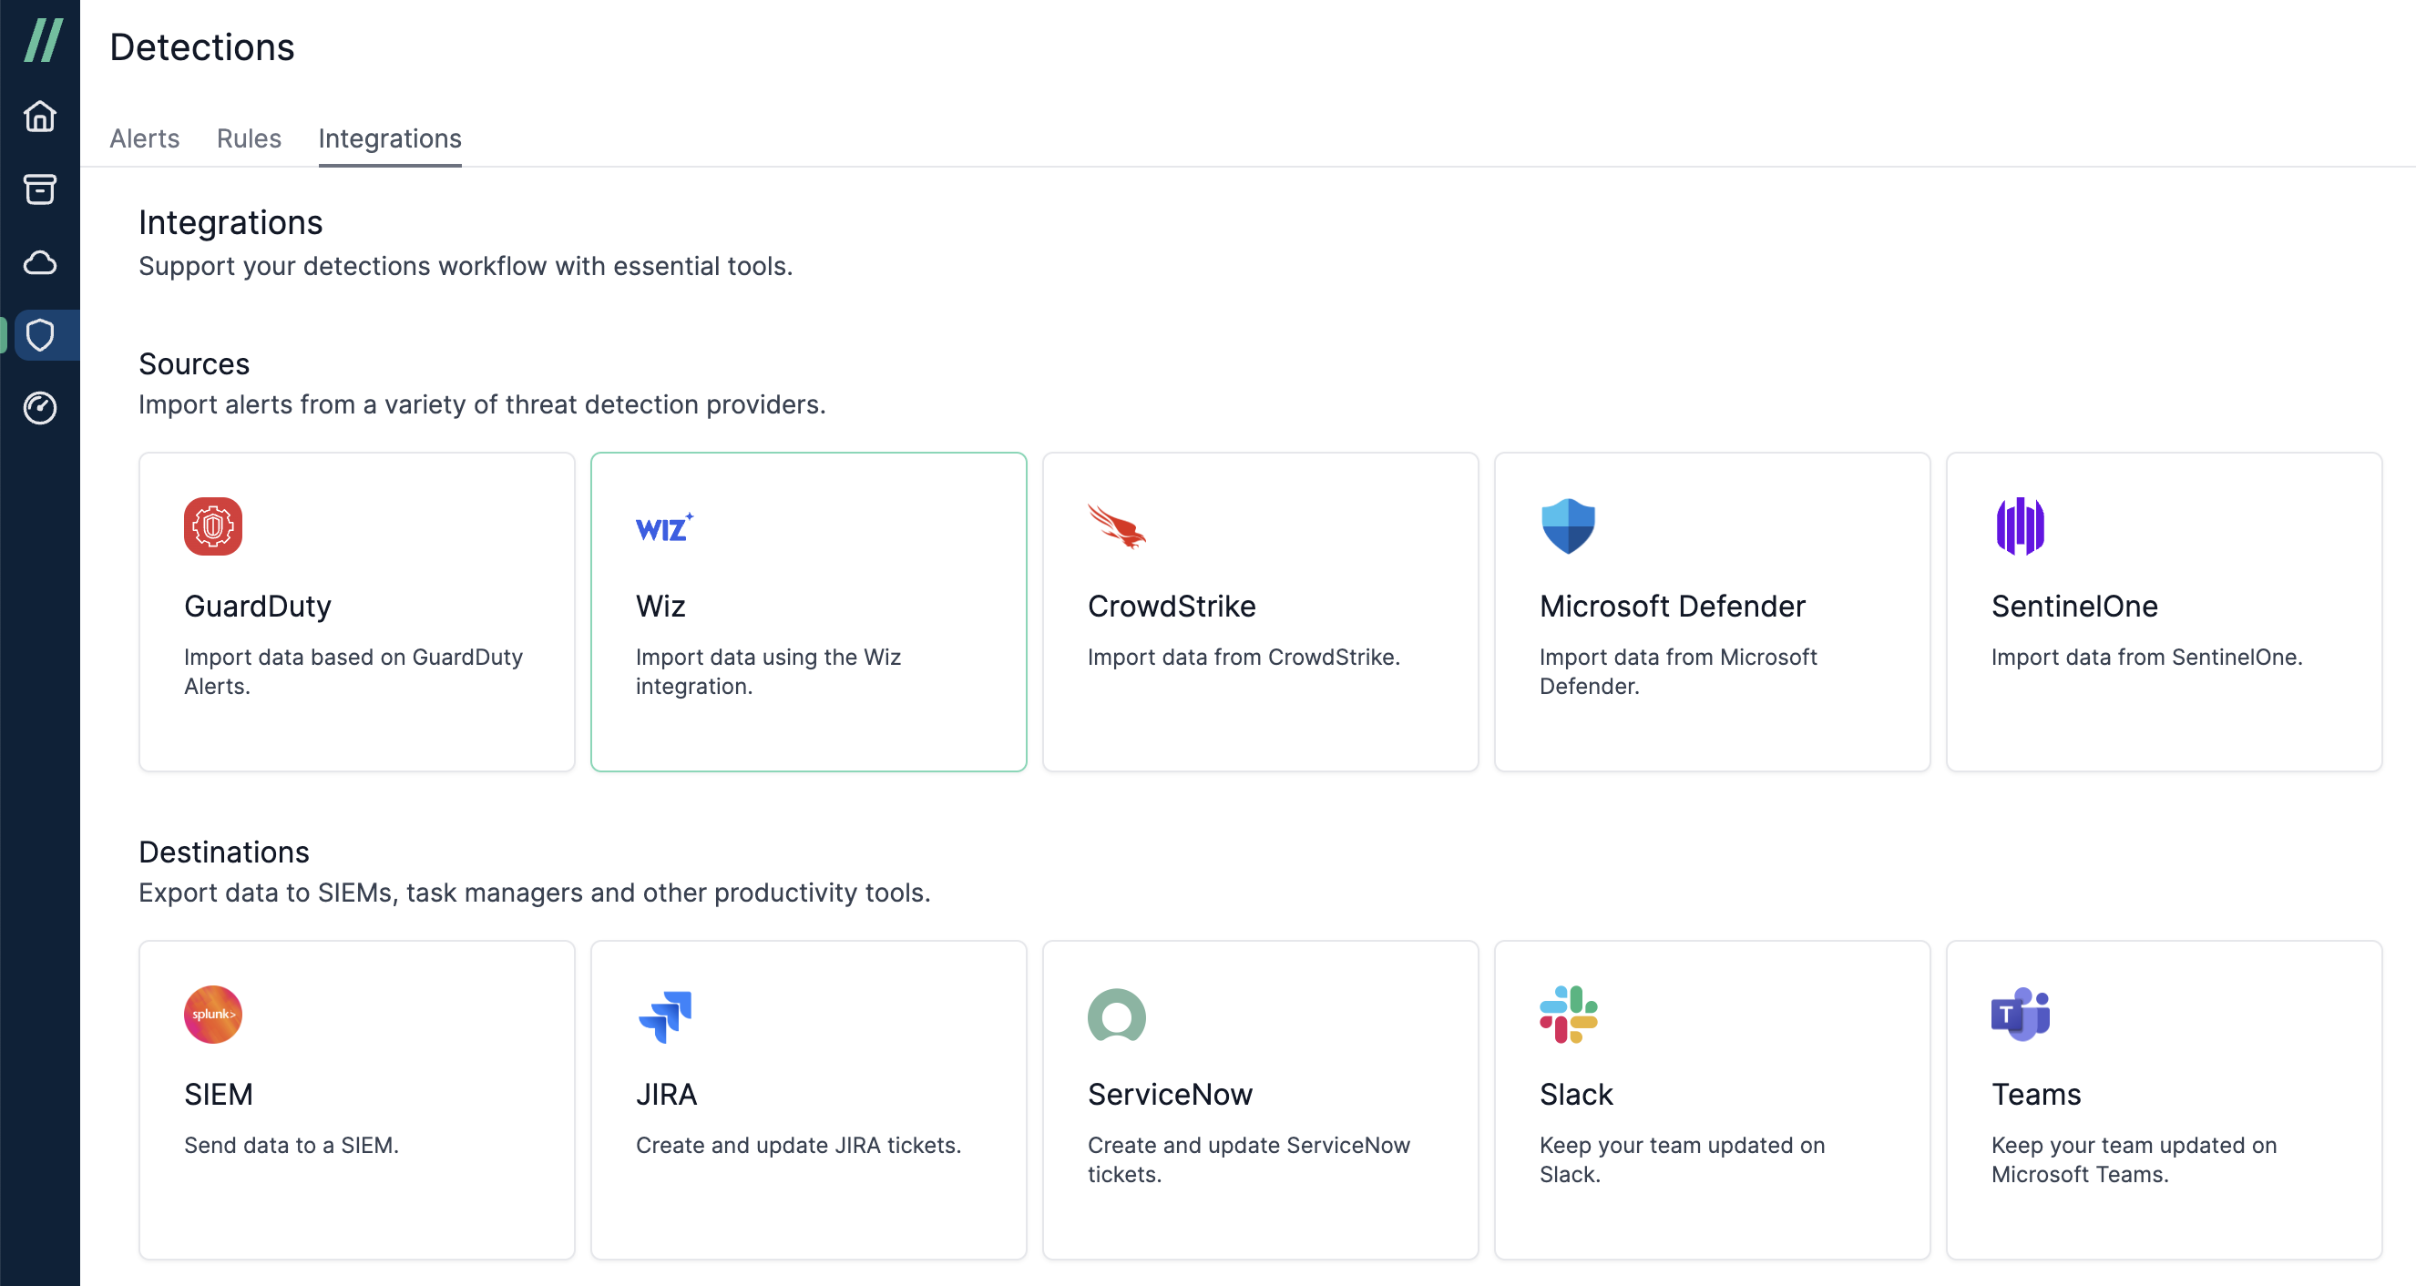Open the ServiceNow card title
2416x1286 pixels.
1170,1095
